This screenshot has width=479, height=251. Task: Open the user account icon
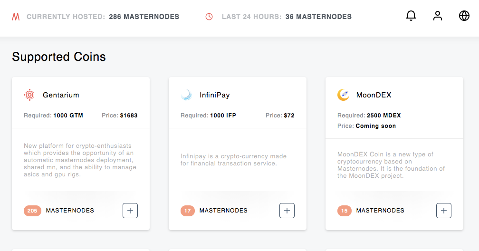tap(438, 16)
